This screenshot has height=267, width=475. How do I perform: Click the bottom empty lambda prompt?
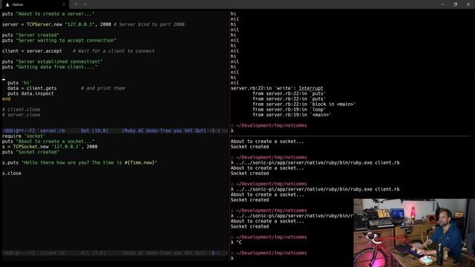pos(232,258)
